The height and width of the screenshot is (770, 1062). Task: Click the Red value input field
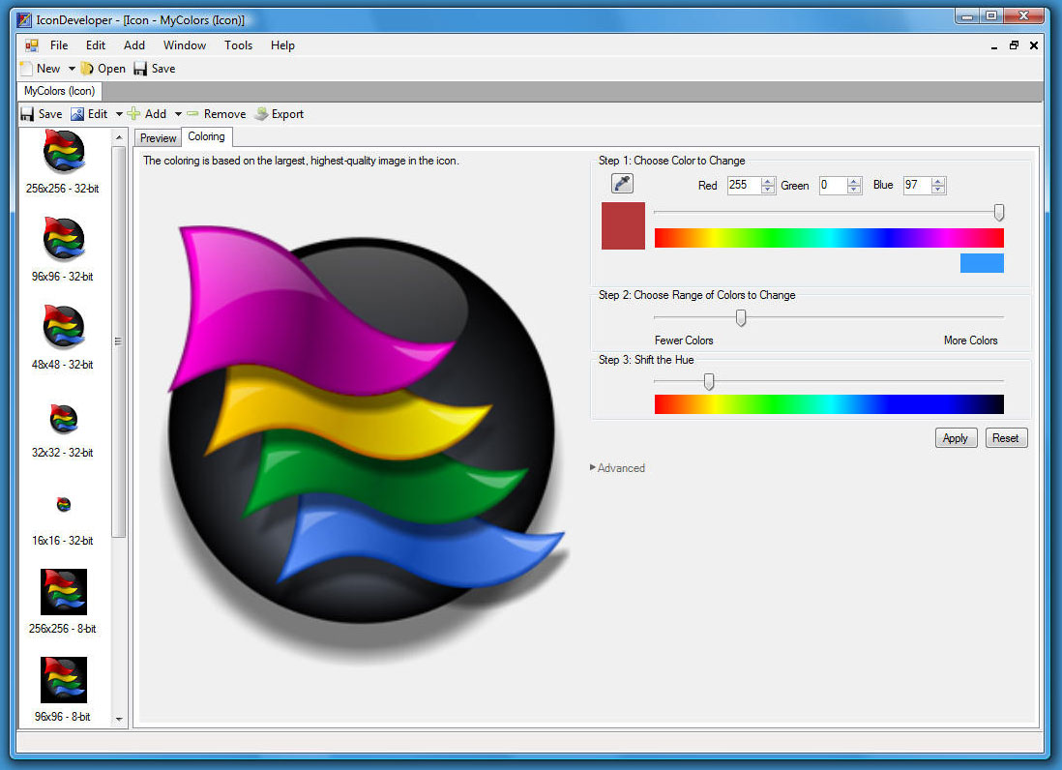[743, 185]
